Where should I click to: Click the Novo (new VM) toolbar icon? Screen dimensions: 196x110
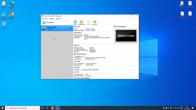click(x=75, y=22)
